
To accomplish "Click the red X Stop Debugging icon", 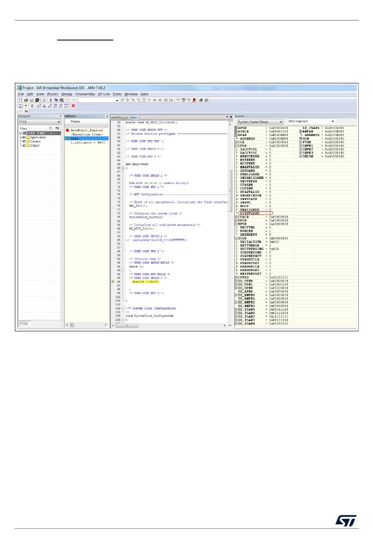I will click(73, 106).
